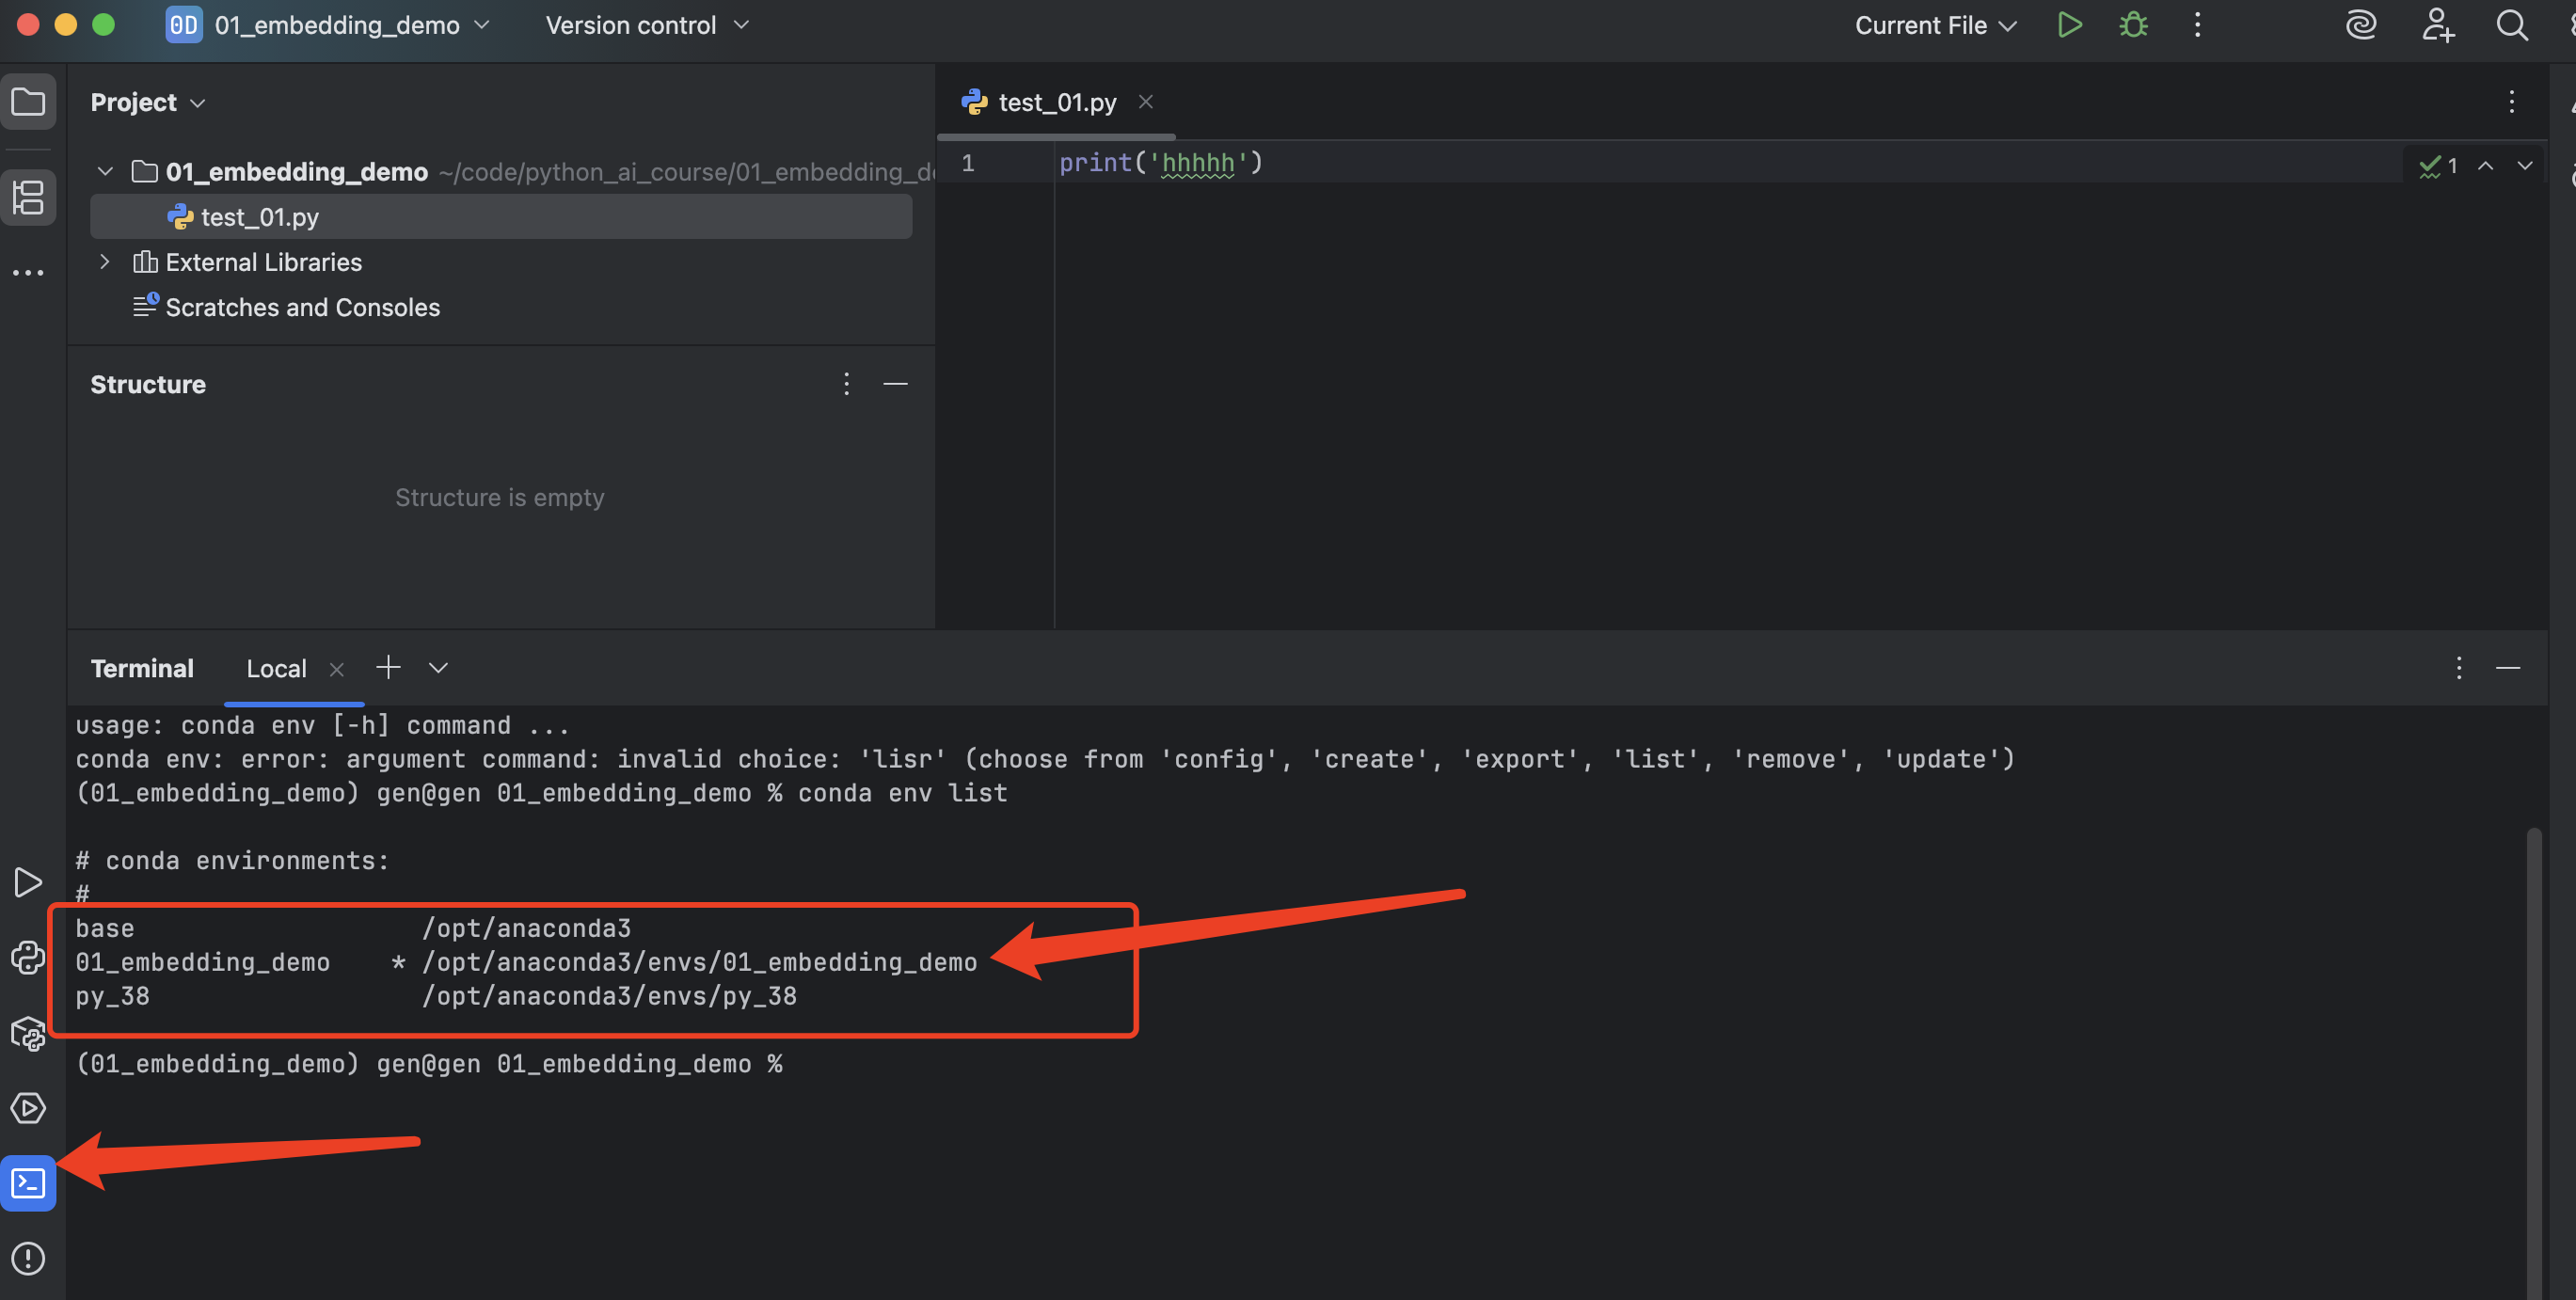This screenshot has width=2576, height=1300.
Task: Open the Current File run configuration dropdown
Action: [1935, 25]
